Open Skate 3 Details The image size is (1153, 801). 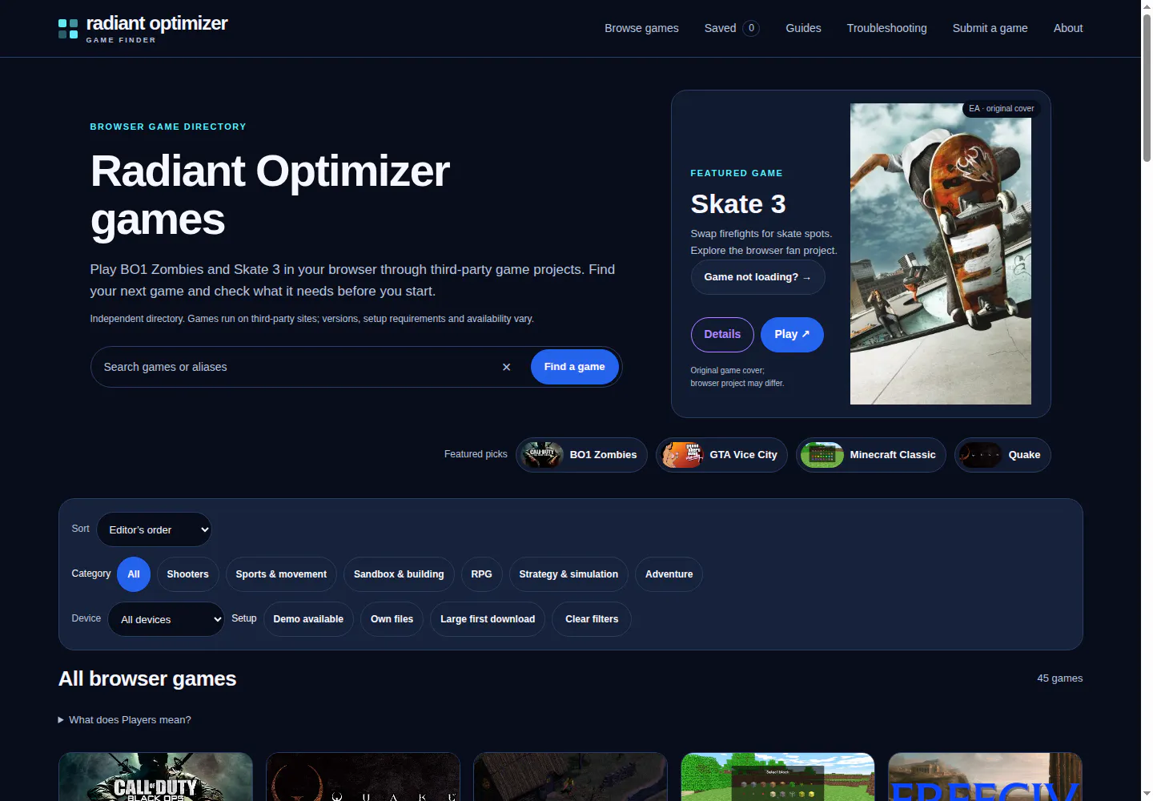(722, 335)
